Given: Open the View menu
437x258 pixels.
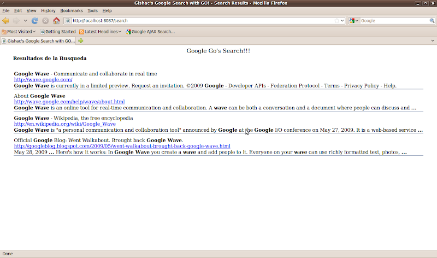Looking at the screenshot, I should [31, 10].
